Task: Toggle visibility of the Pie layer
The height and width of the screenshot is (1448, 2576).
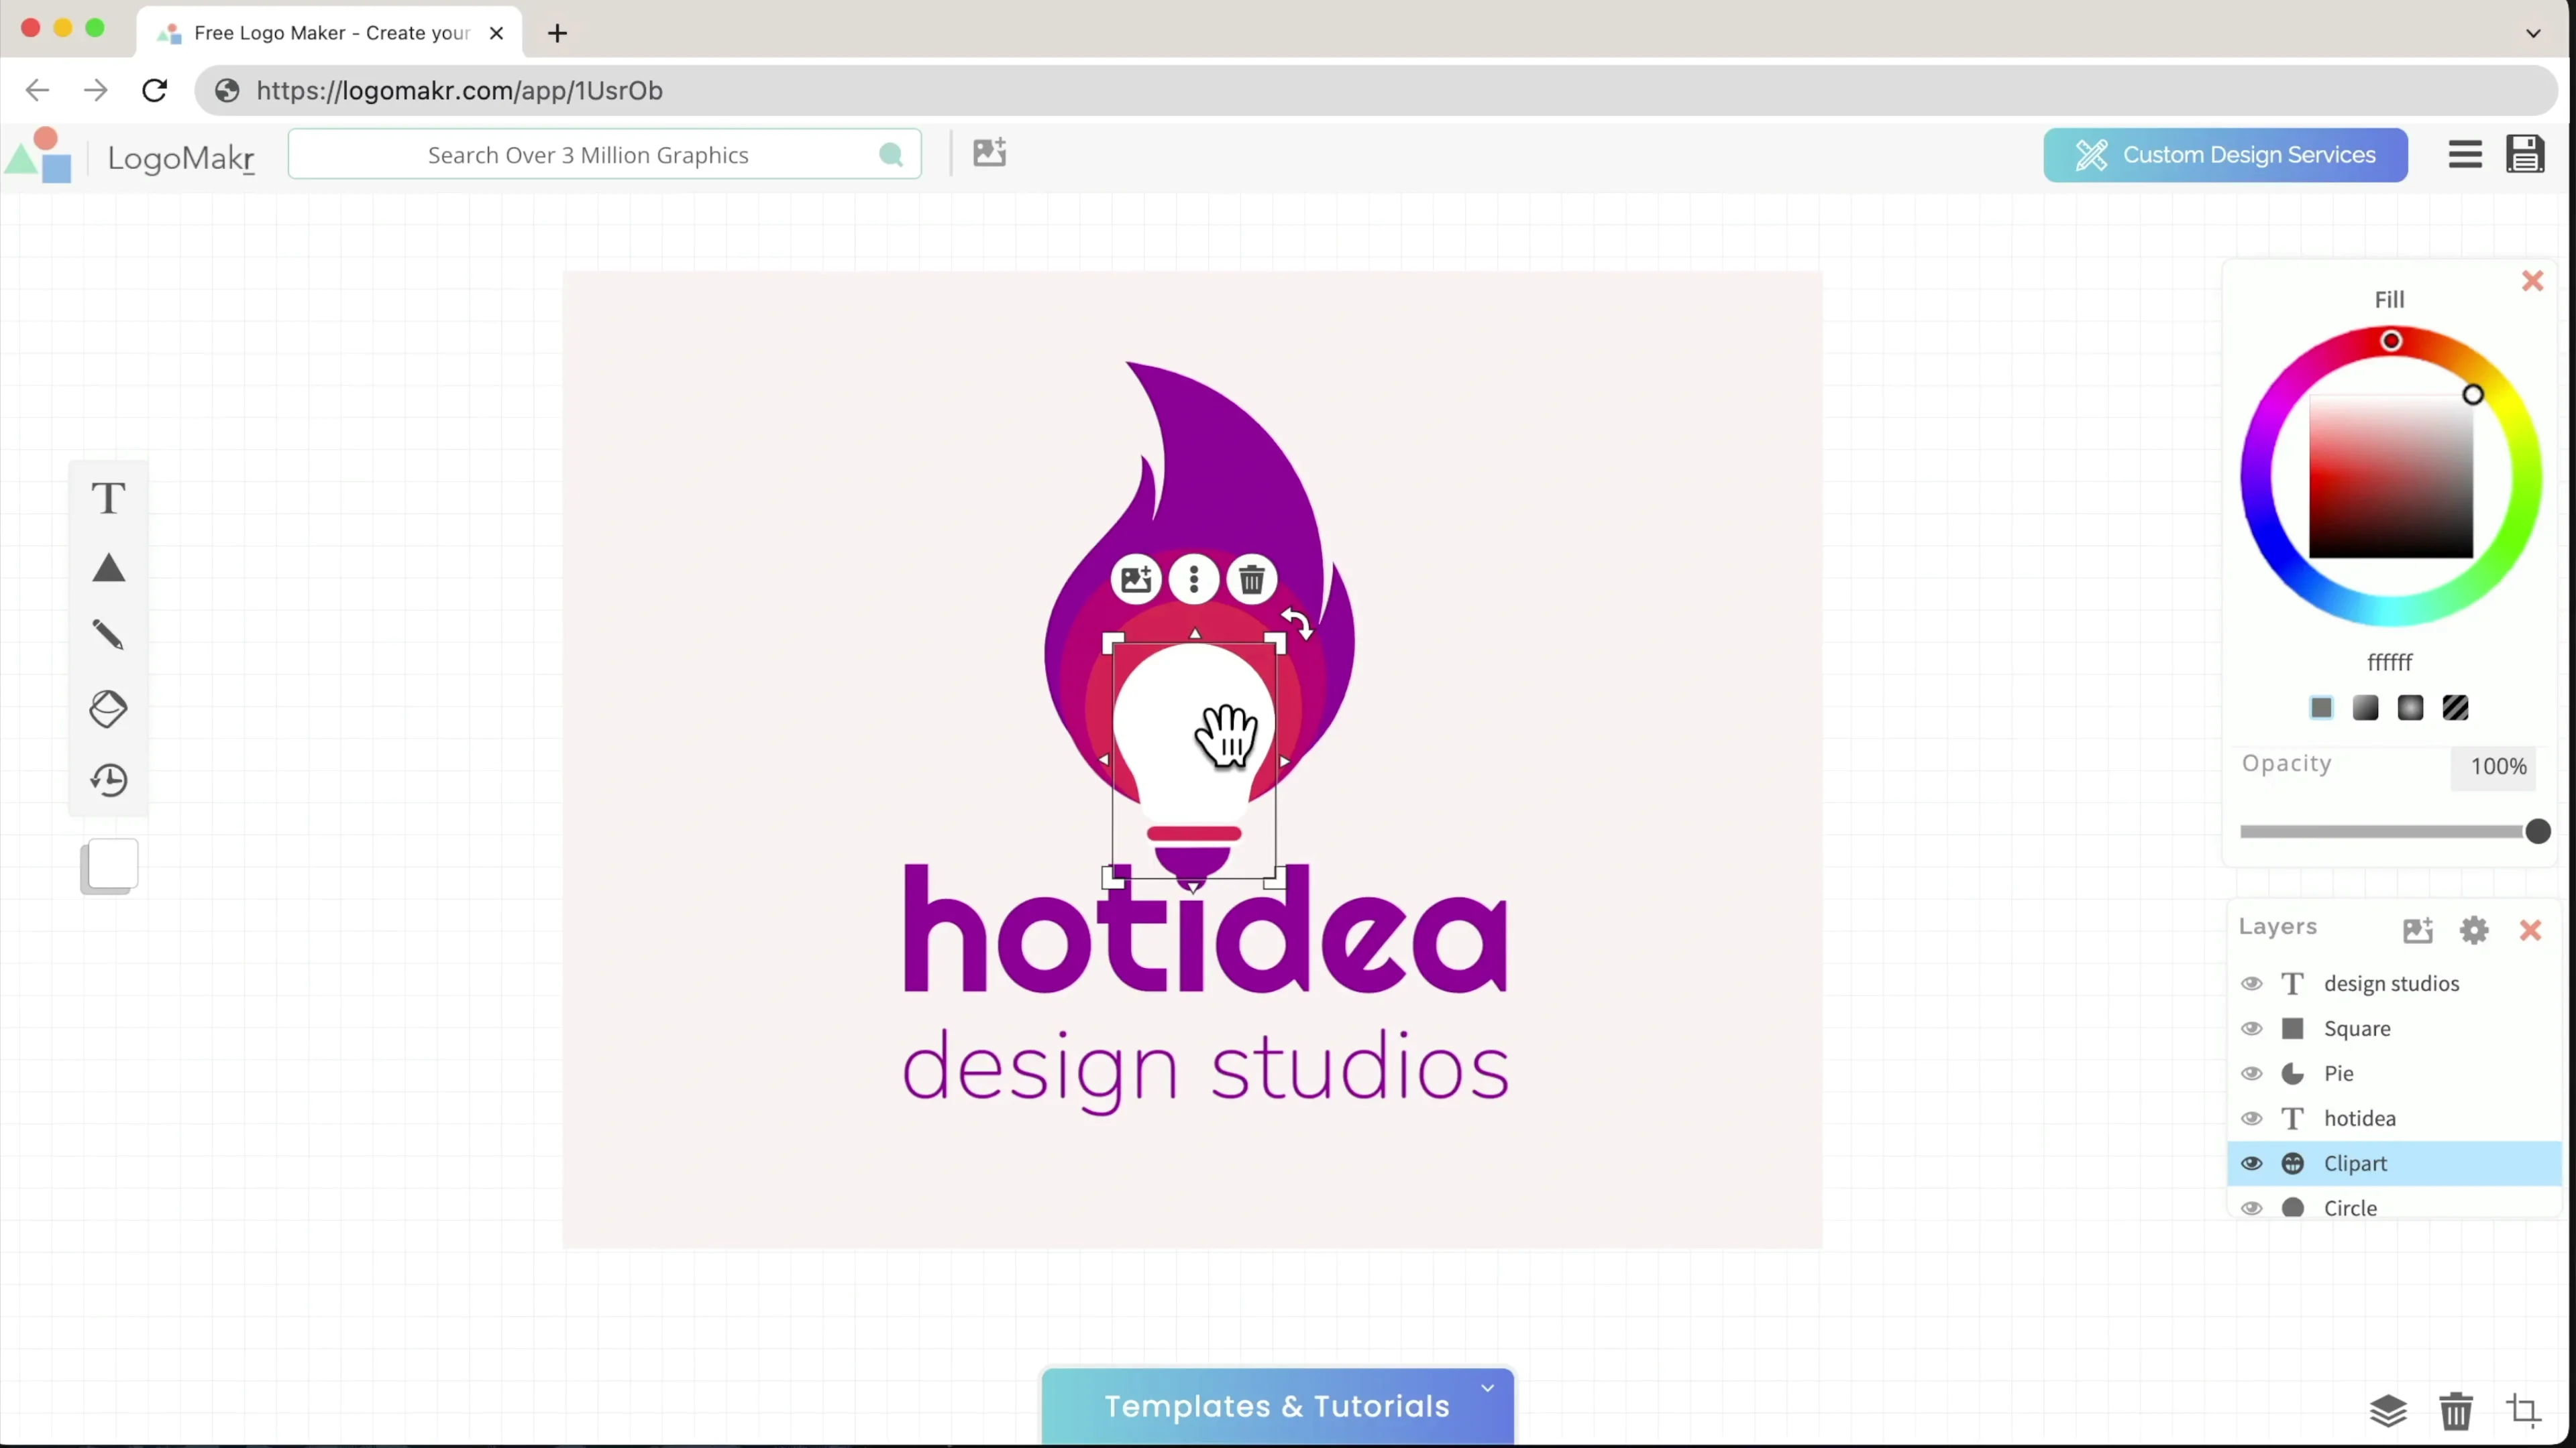Action: pos(2251,1073)
